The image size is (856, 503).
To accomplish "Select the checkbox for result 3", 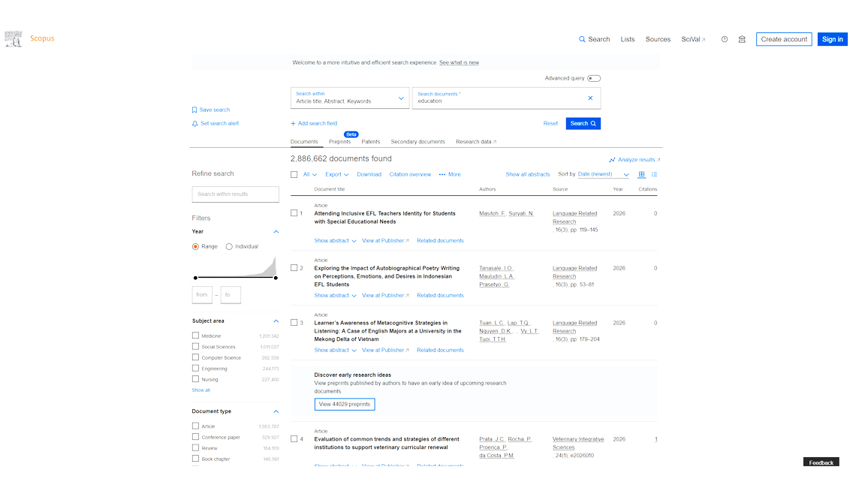I will click(294, 322).
